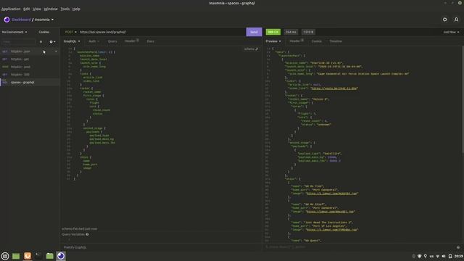Click the taskbar clock
The width and height of the screenshot is (464, 261).
coord(458,256)
